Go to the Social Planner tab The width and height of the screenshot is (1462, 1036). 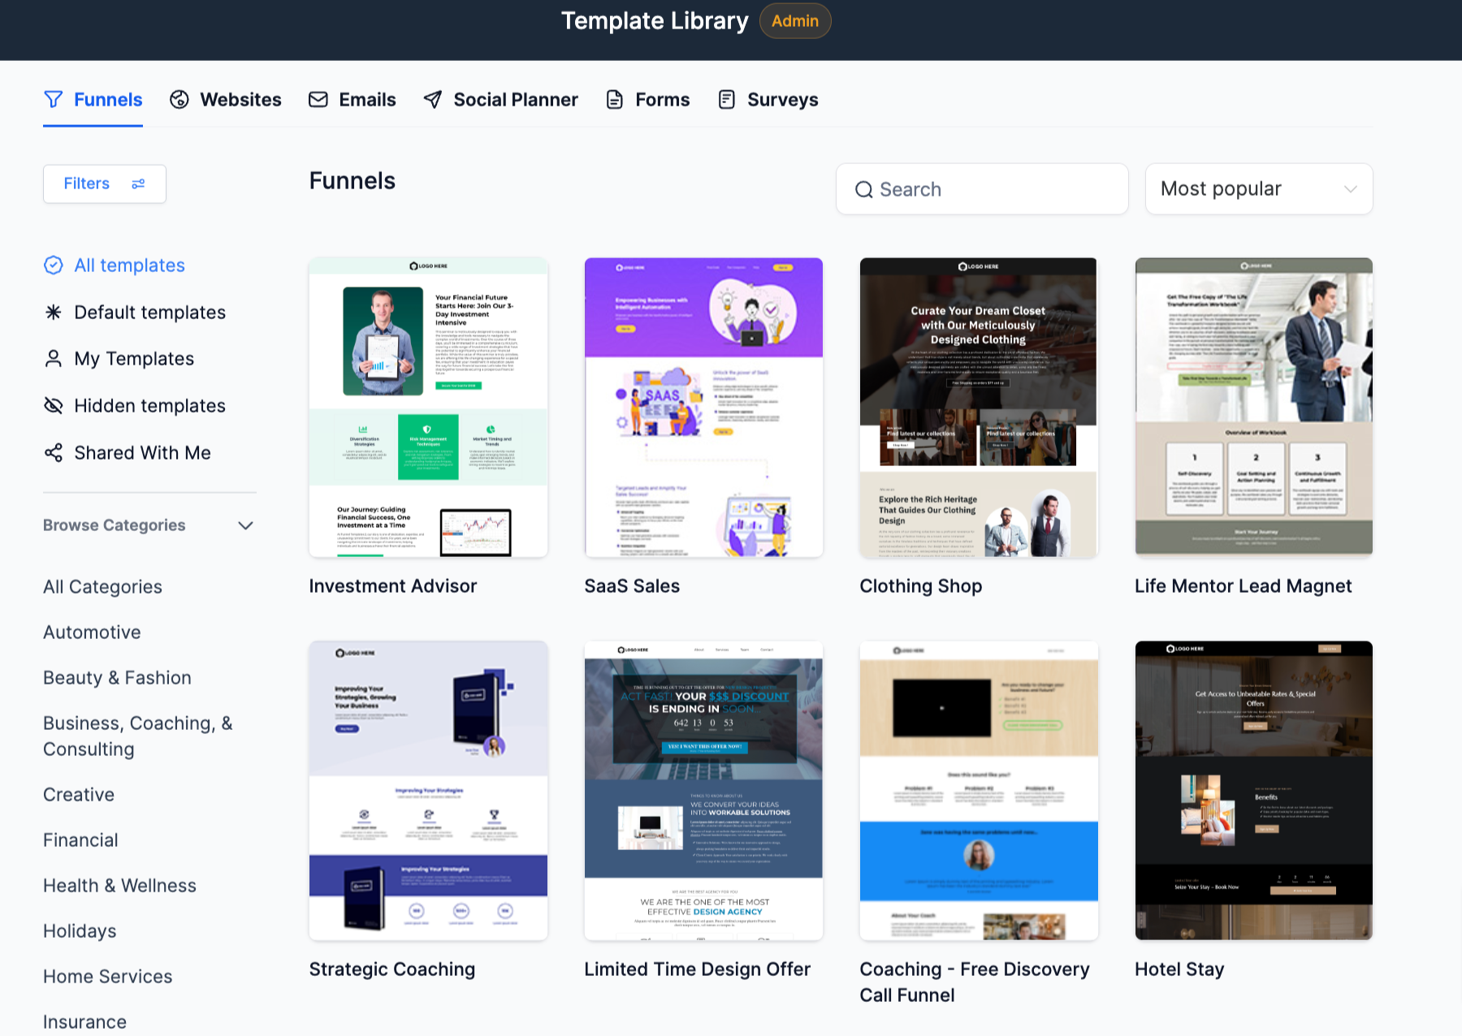pyautogui.click(x=501, y=99)
